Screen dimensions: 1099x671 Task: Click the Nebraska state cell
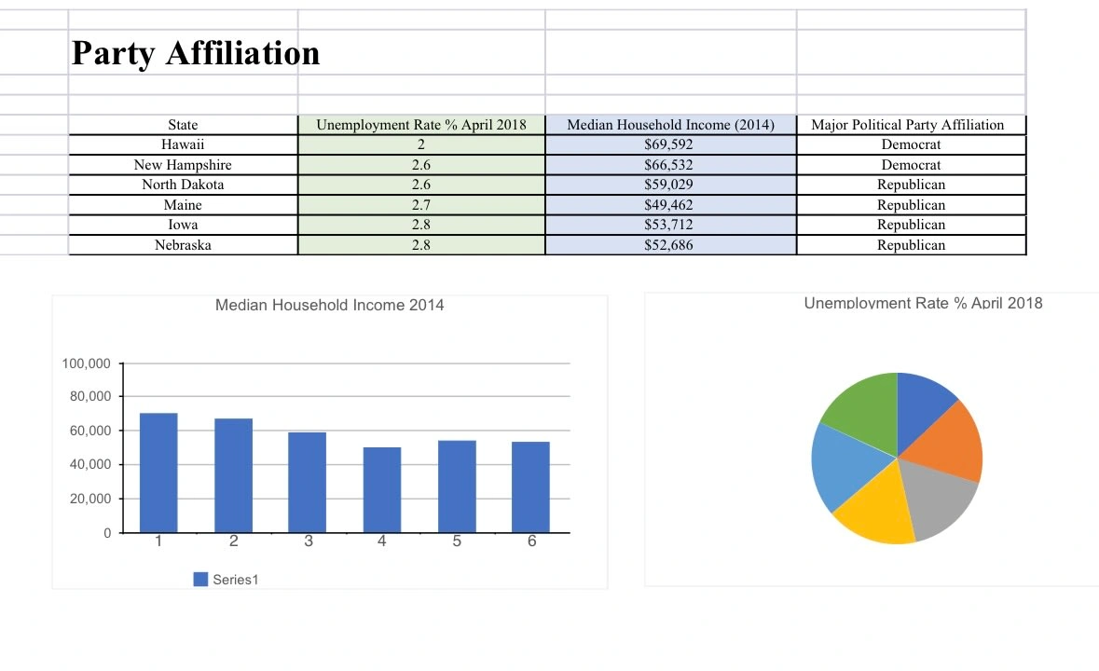point(183,244)
